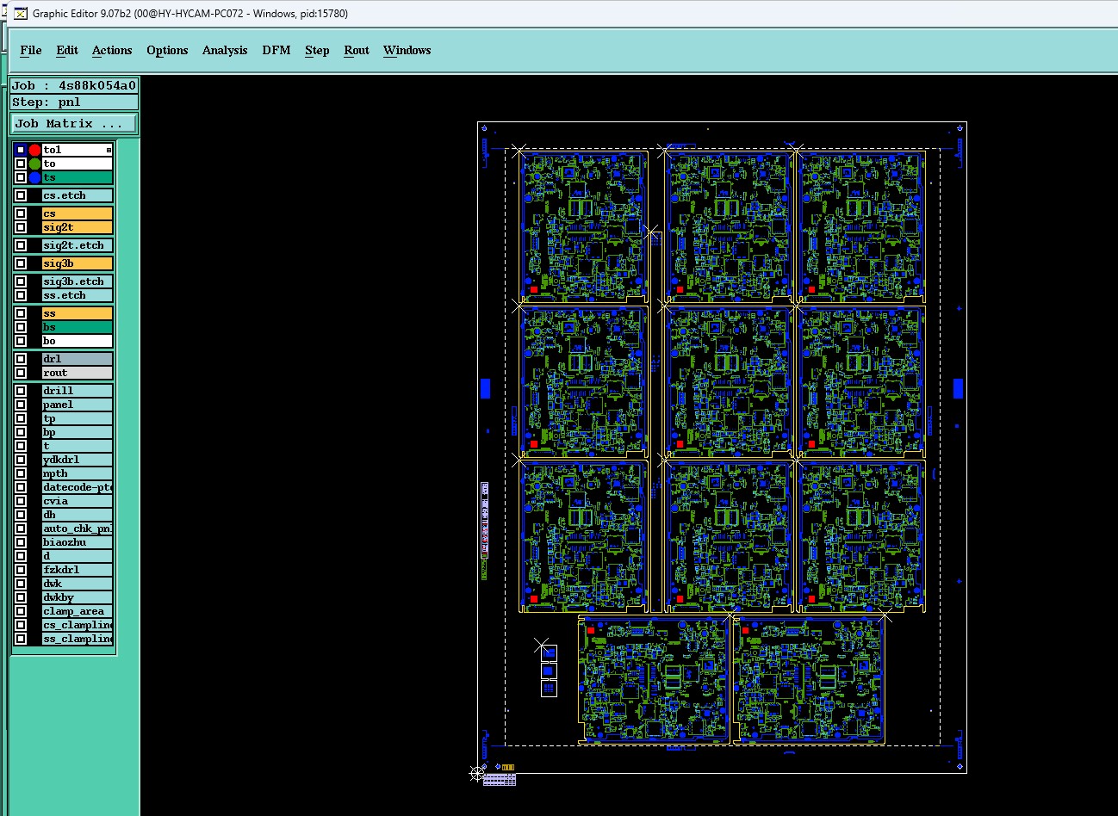1118x816 pixels.
Task: Click the Step: pnl label
Action: tap(74, 102)
